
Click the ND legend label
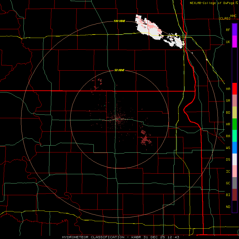228,207
